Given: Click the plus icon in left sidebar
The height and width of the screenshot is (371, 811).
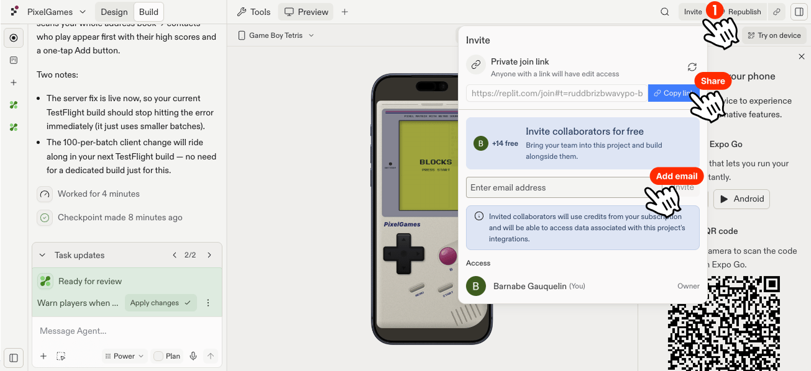Looking at the screenshot, I should [x=14, y=83].
